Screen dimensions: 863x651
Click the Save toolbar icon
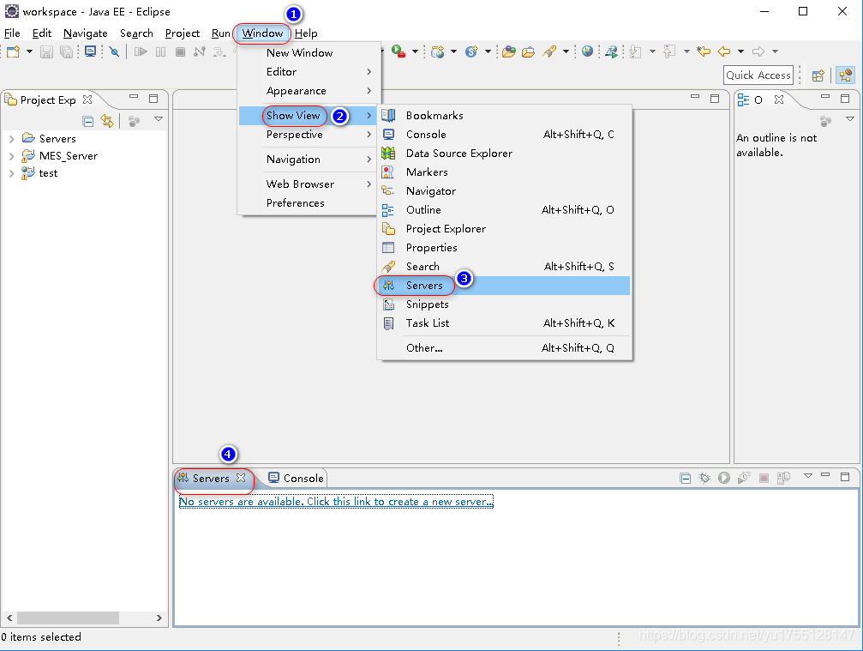46,52
